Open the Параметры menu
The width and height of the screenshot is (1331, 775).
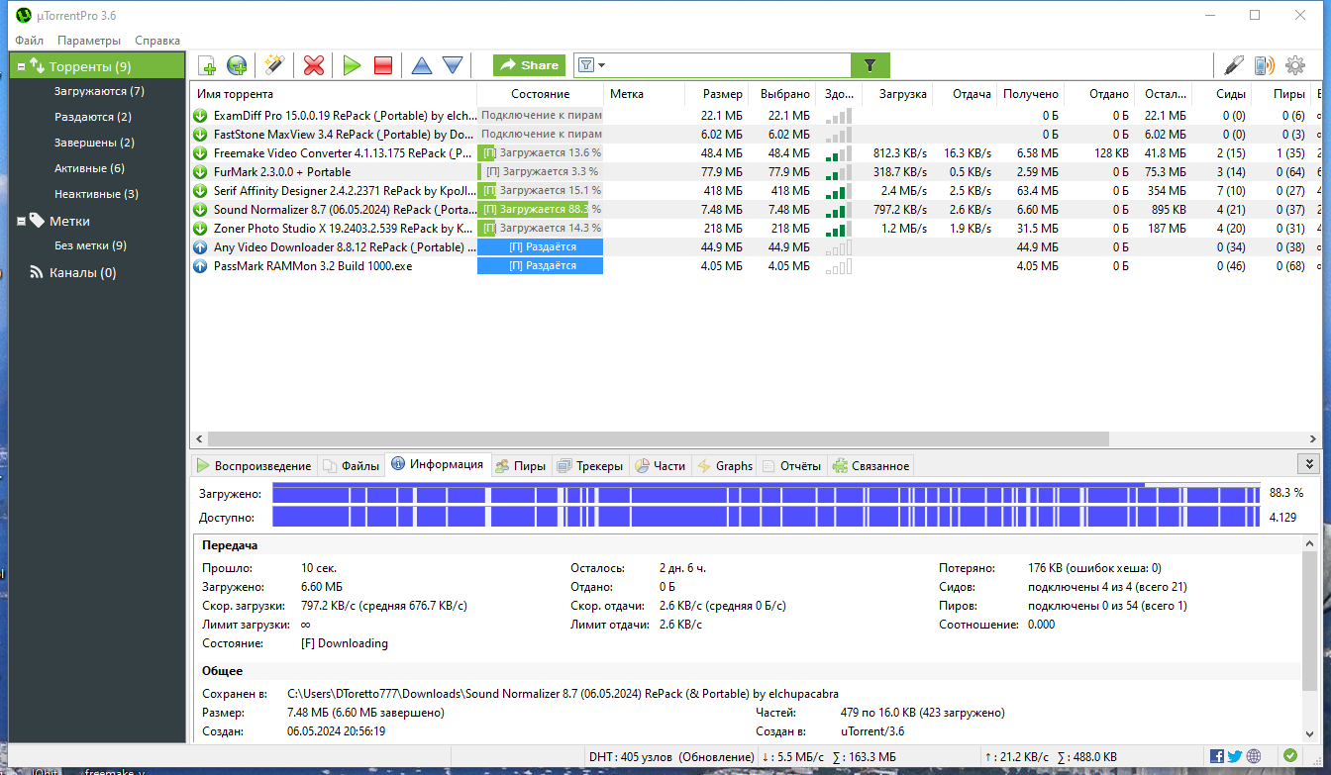[89, 41]
